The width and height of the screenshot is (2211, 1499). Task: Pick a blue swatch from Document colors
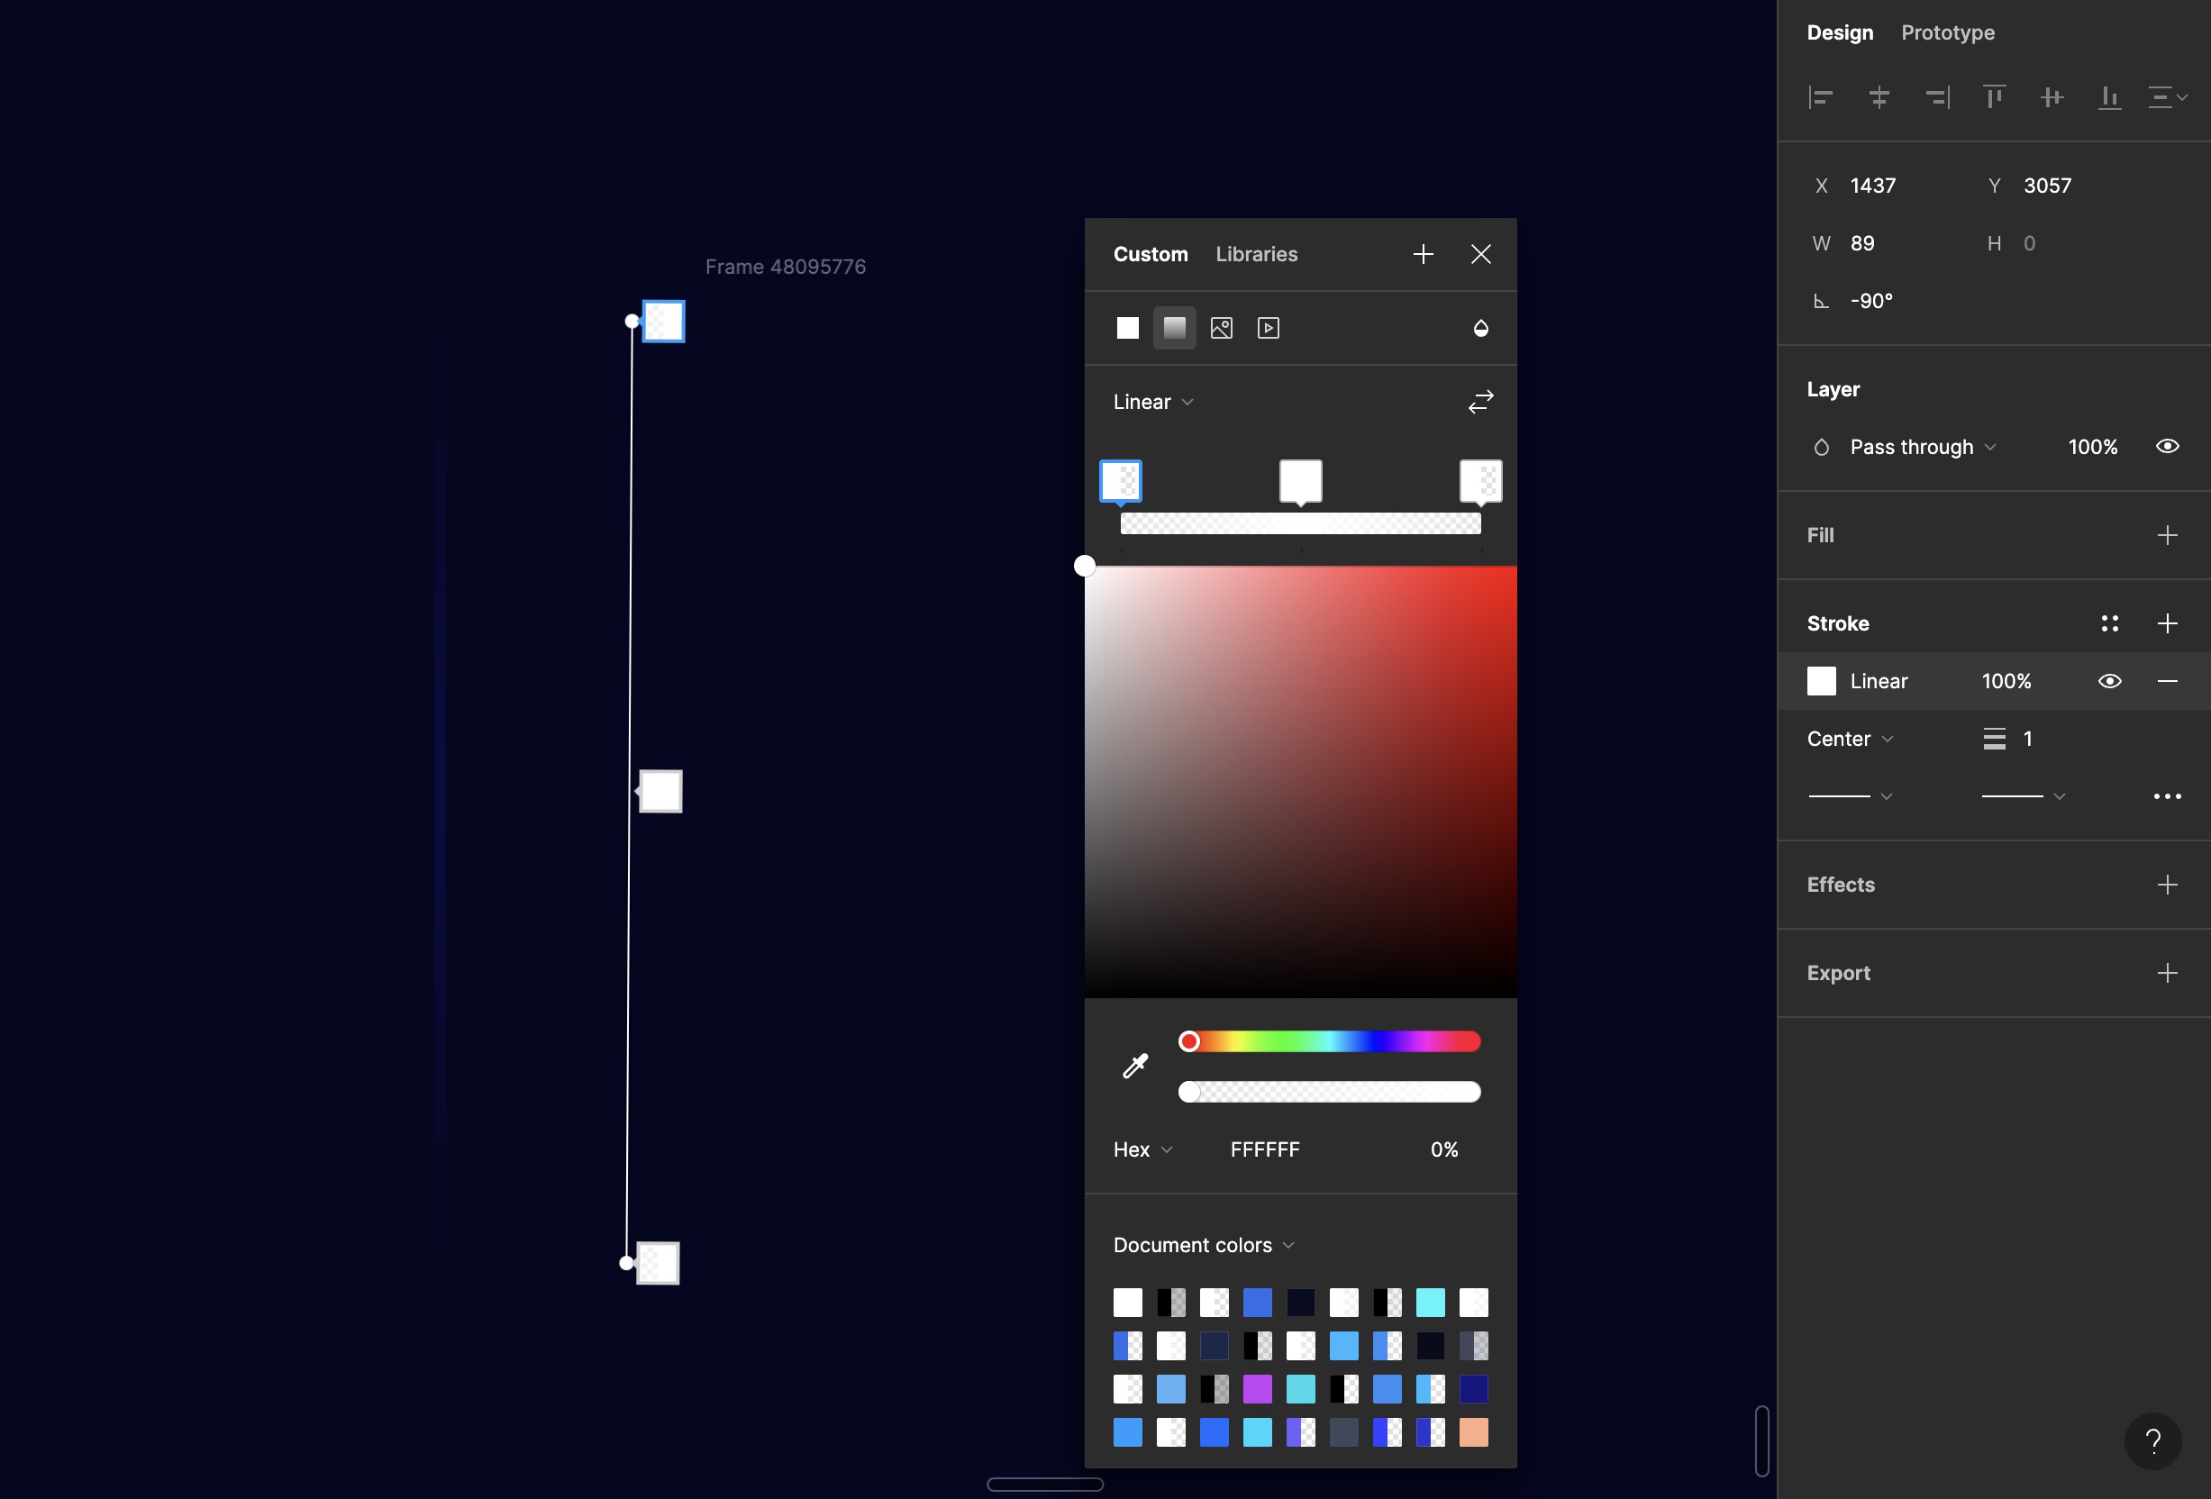click(1258, 1303)
